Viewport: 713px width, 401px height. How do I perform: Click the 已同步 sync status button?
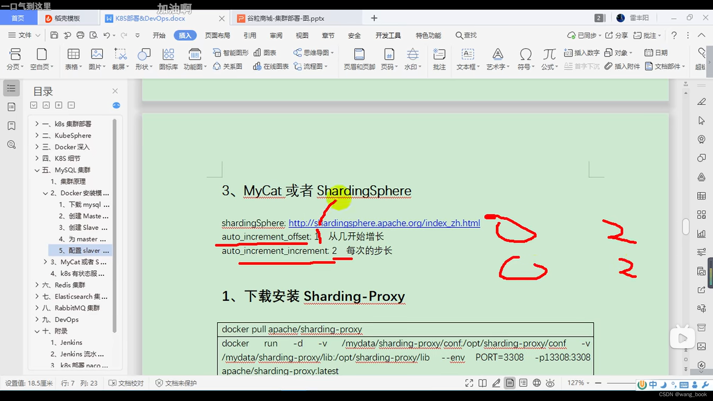(x=584, y=35)
